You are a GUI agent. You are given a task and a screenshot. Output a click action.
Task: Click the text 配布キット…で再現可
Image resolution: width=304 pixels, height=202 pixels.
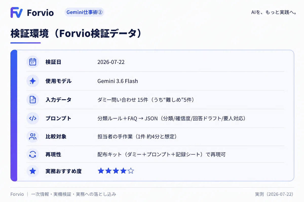point(161,155)
